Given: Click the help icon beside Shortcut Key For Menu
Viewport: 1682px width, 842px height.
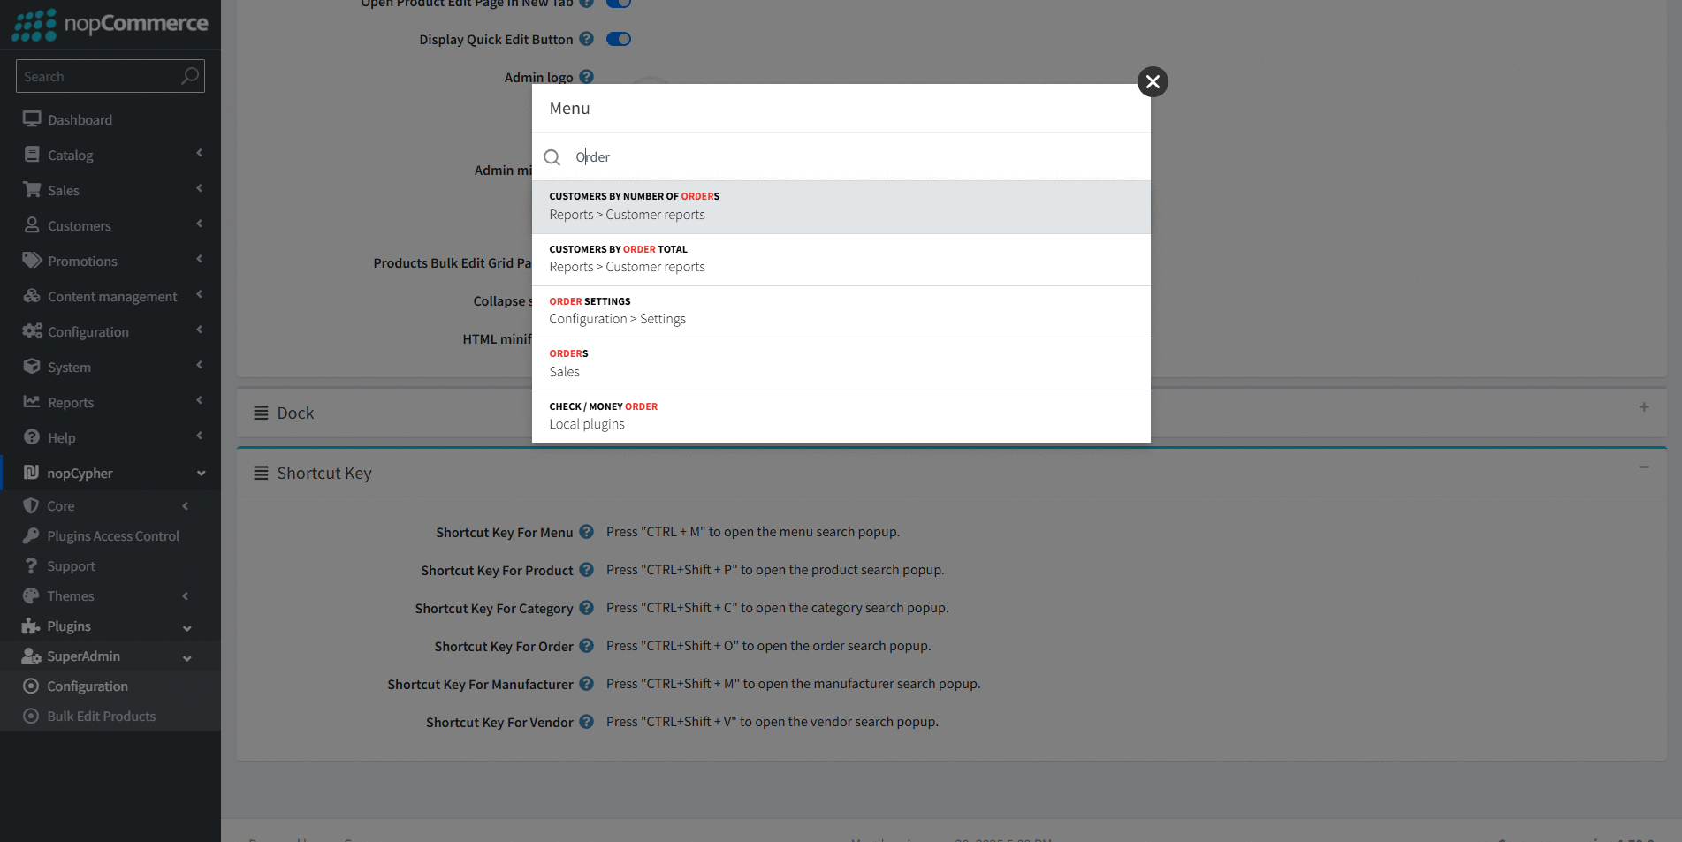Looking at the screenshot, I should click(586, 532).
